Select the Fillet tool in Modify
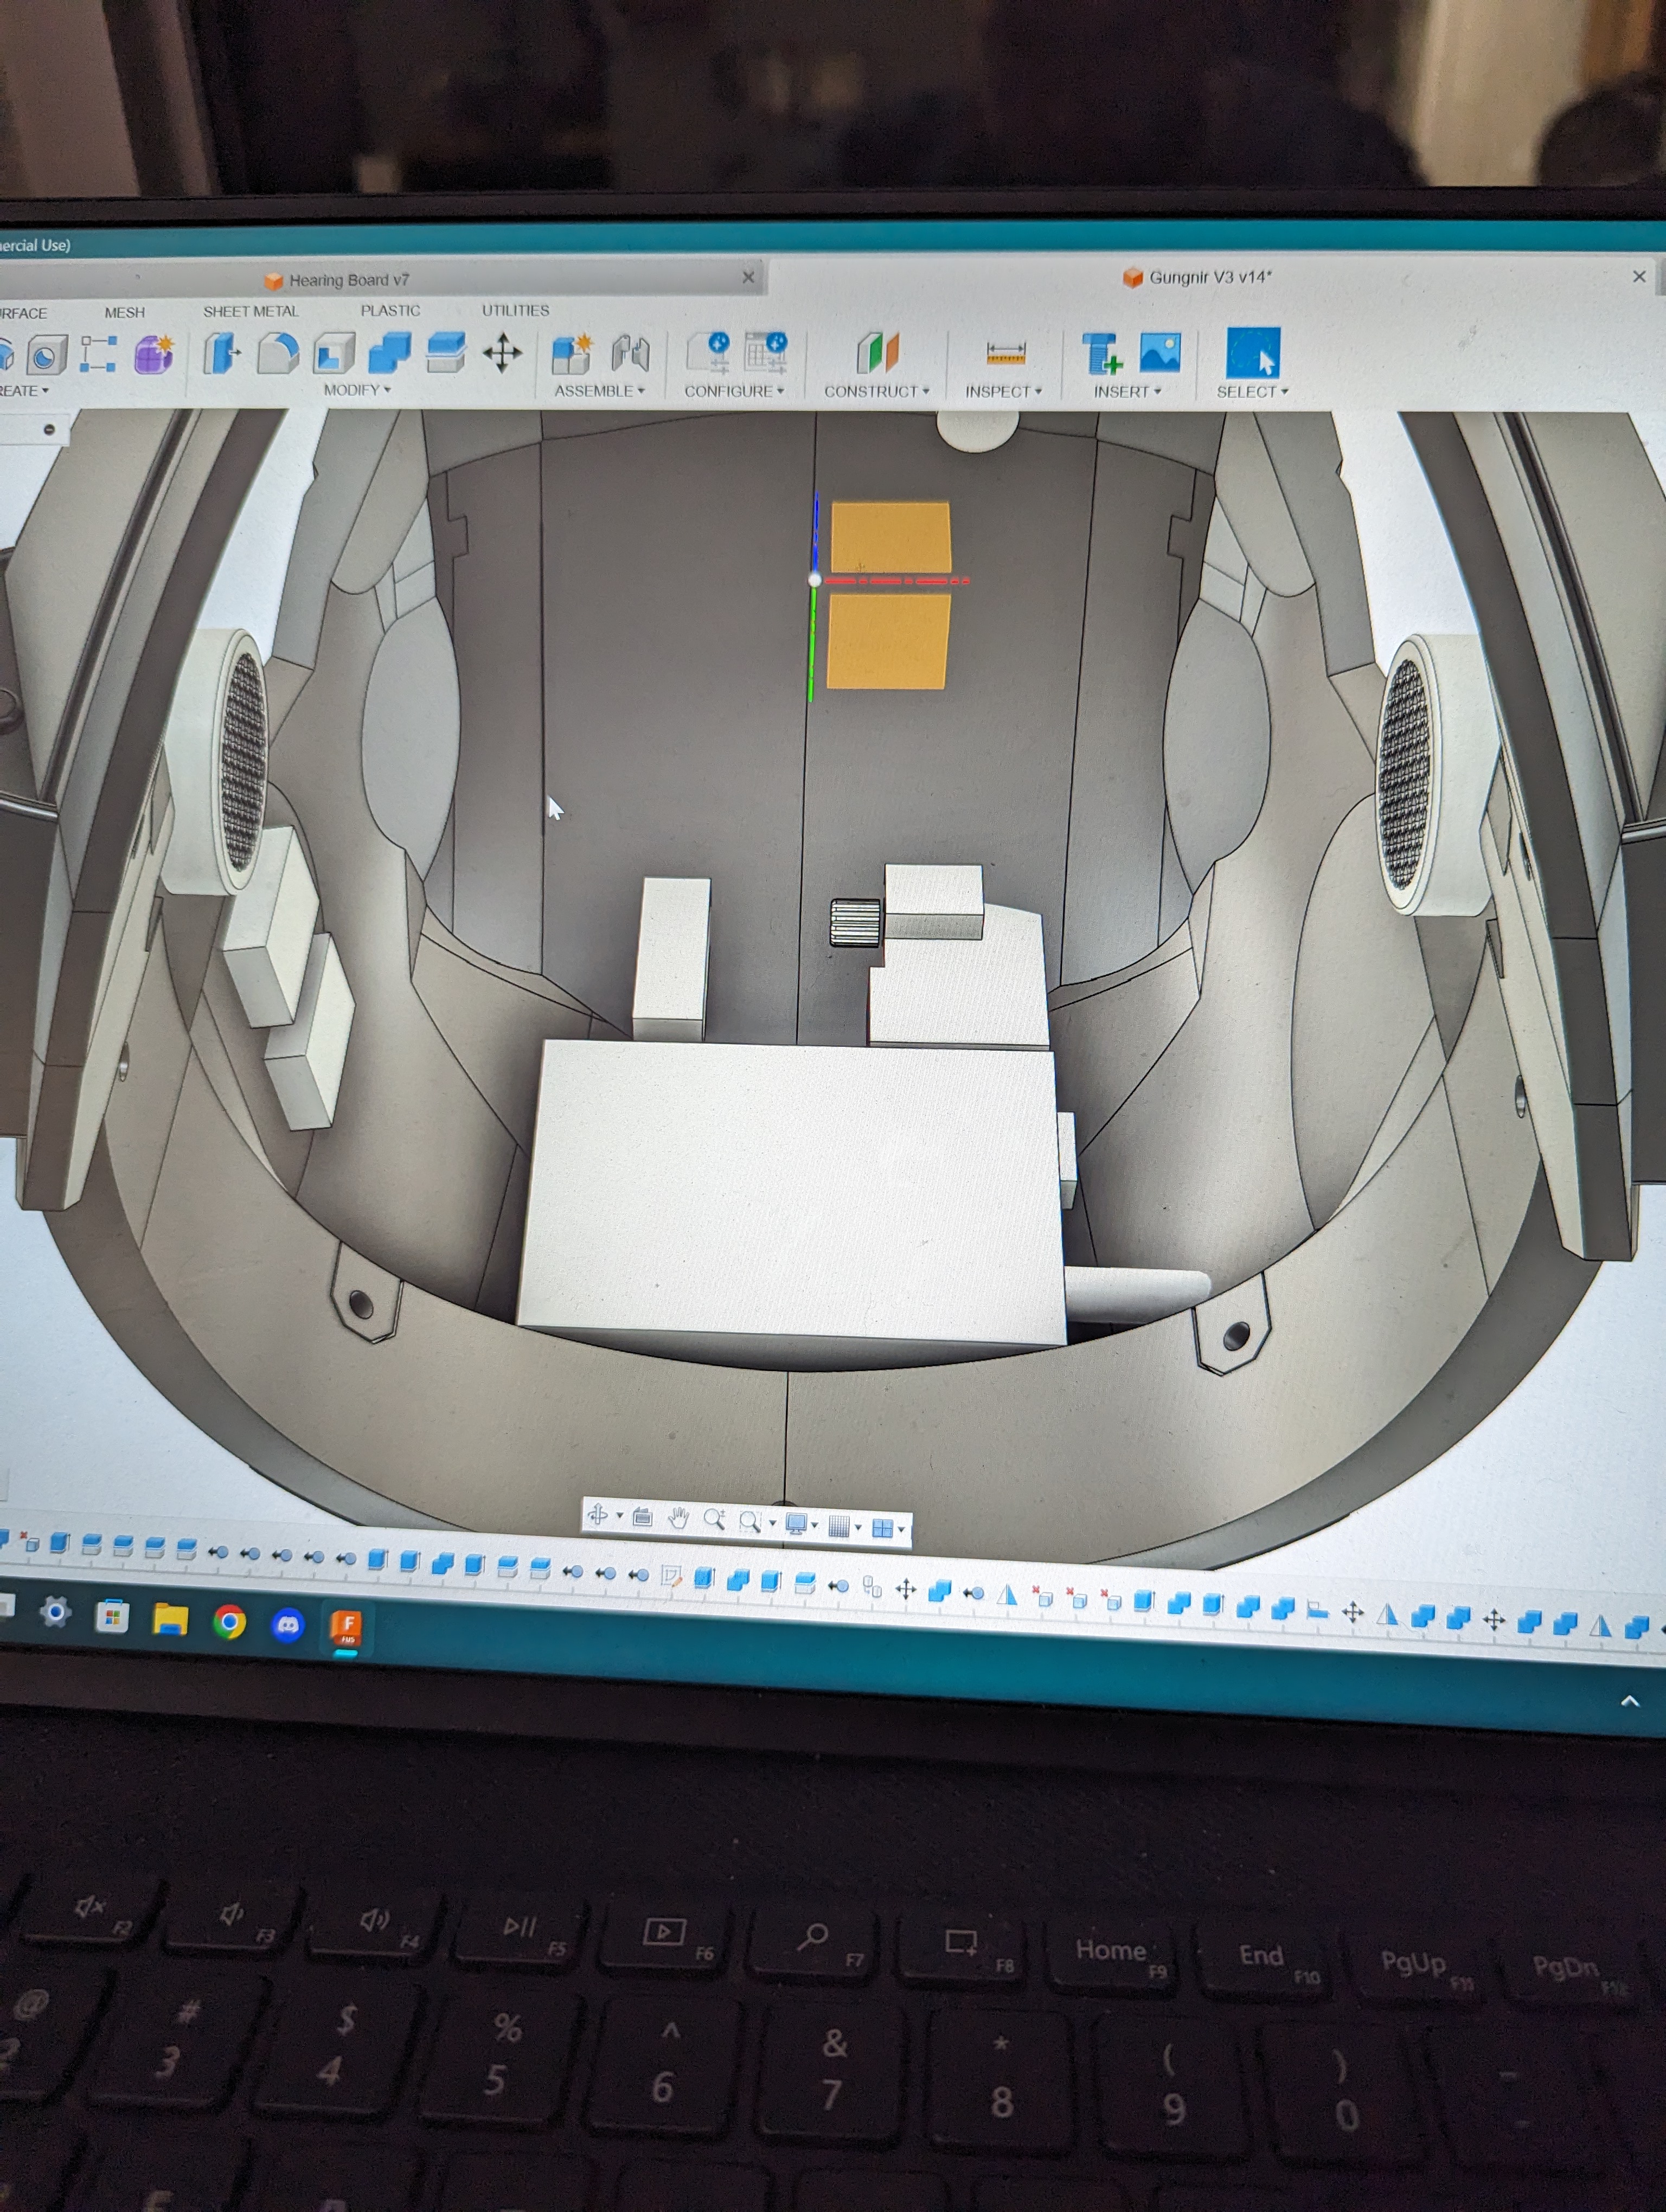 coord(278,353)
